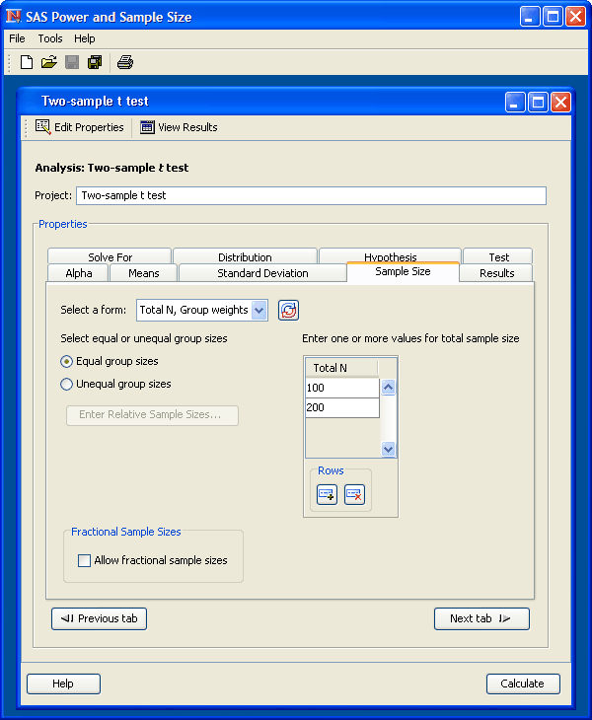Click the Open folder toolbar icon
Viewport: 592px width, 720px height.
click(48, 62)
